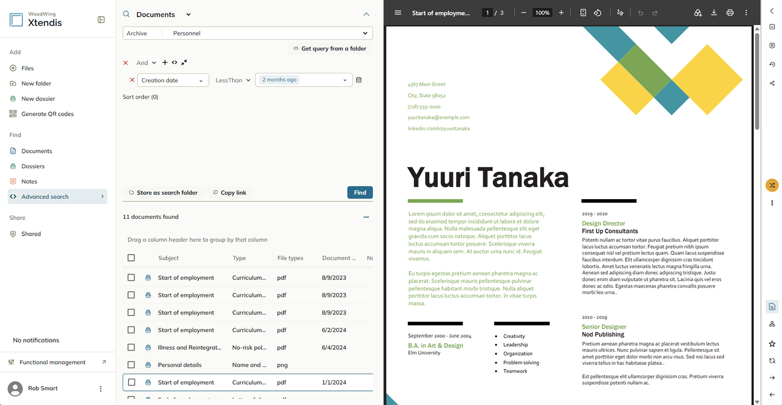Tick checkbox of Start of employment 1/1/2024 row
Image resolution: width=782 pixels, height=405 pixels.
click(131, 382)
